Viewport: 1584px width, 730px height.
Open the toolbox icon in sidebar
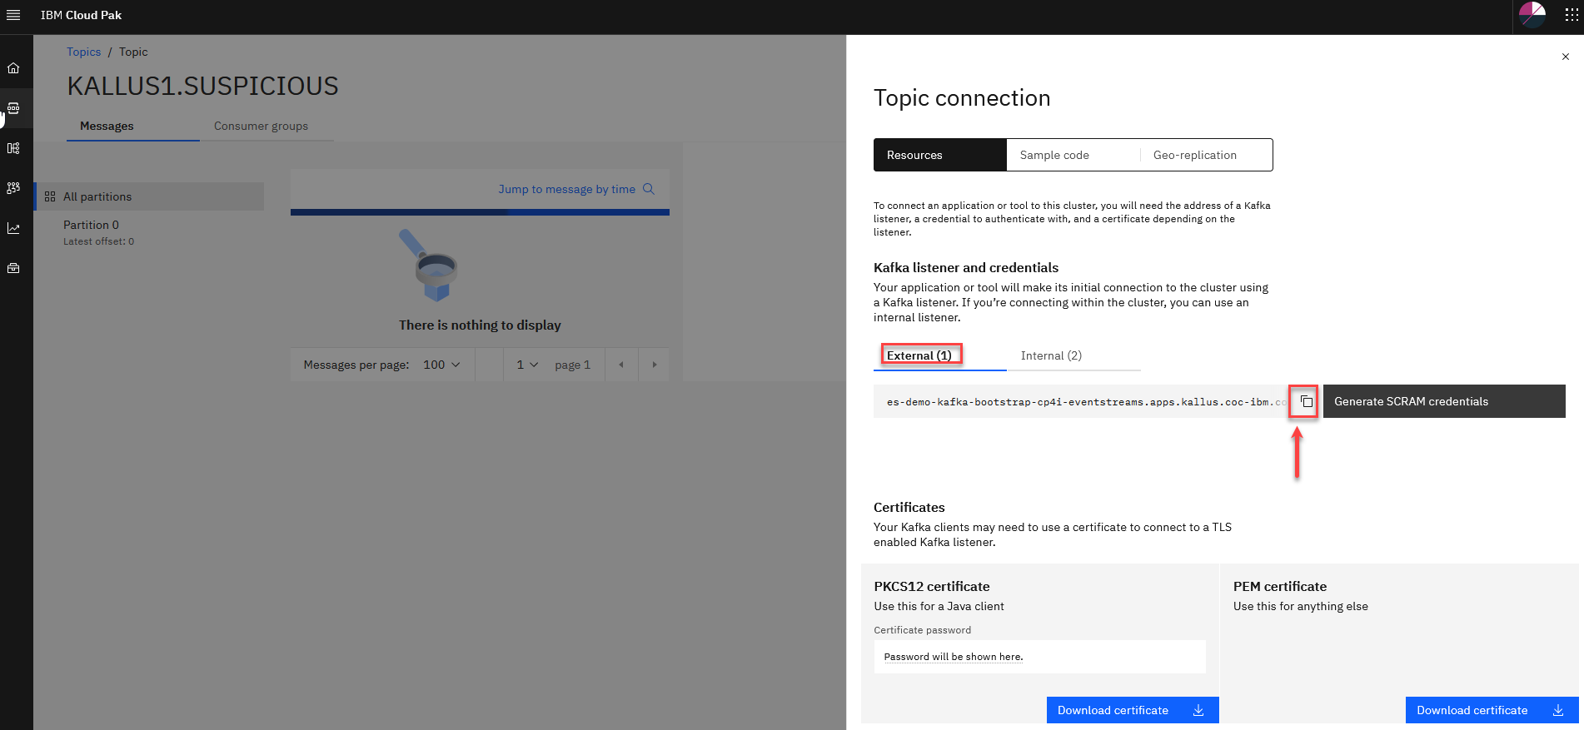[x=13, y=268]
